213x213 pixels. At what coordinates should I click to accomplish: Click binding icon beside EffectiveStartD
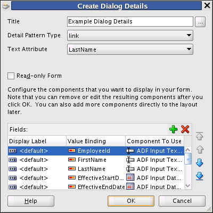(72, 178)
